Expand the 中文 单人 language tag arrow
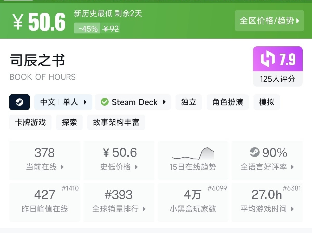Viewport: 312px width, 233px height. point(85,102)
